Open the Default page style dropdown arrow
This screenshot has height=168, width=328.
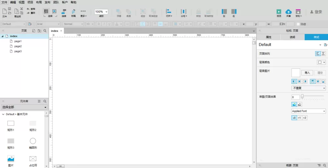point(320,45)
